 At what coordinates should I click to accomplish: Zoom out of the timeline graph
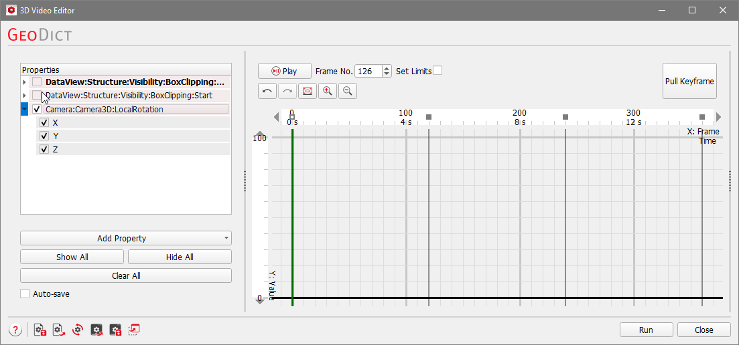[348, 91]
